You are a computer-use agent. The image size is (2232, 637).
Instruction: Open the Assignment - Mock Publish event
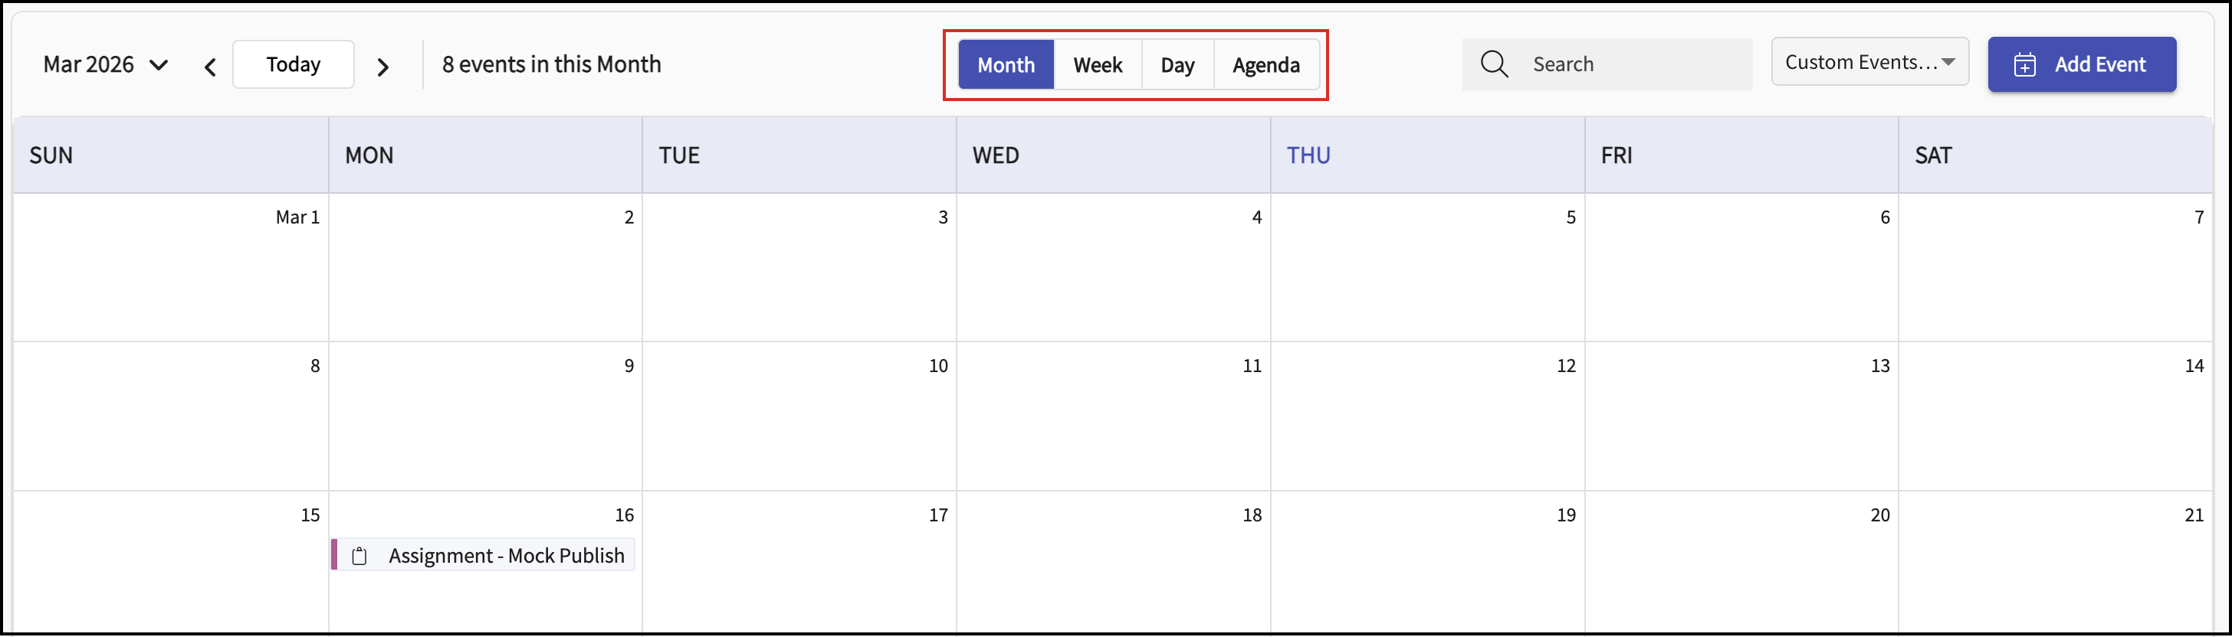click(x=506, y=556)
